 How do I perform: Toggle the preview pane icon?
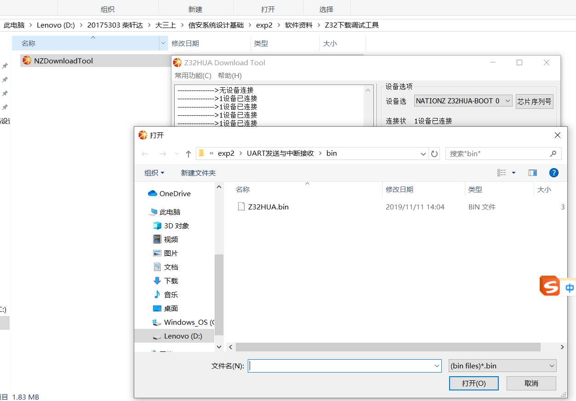[533, 173]
